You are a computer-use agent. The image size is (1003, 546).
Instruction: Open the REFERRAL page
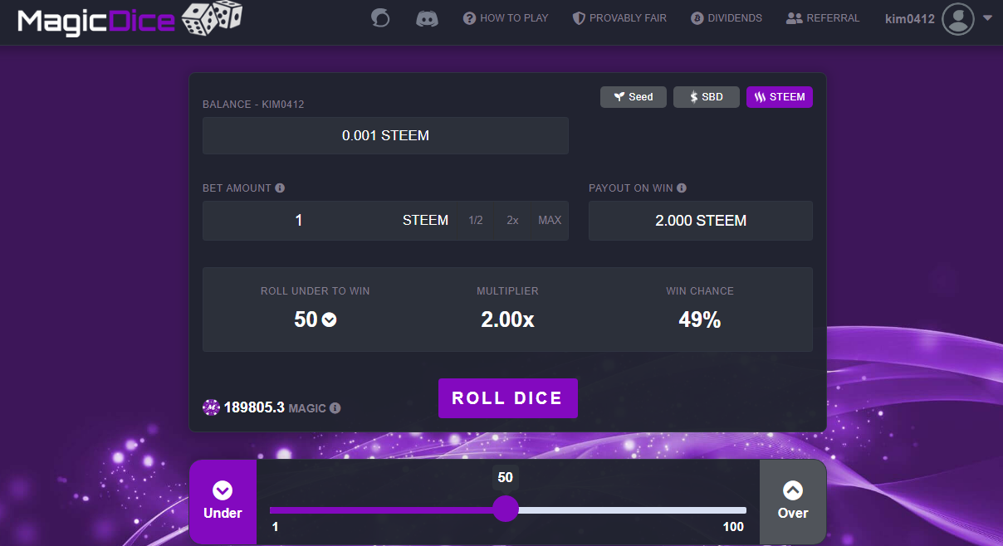[823, 17]
